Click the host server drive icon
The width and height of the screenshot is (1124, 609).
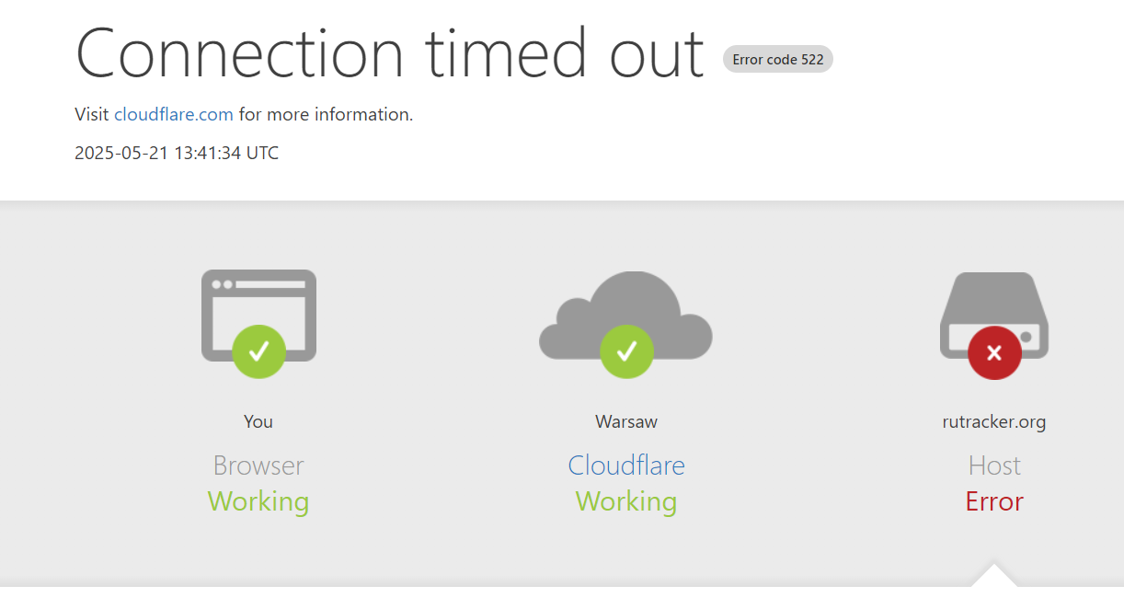[994, 315]
